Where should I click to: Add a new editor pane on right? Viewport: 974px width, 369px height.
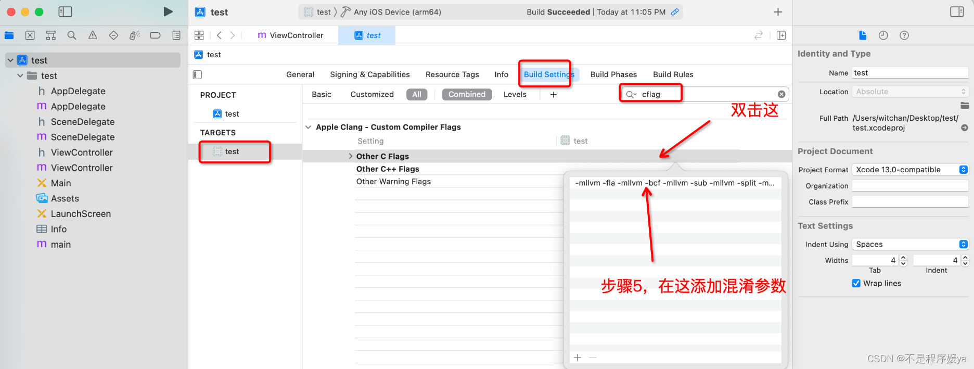[x=781, y=35]
